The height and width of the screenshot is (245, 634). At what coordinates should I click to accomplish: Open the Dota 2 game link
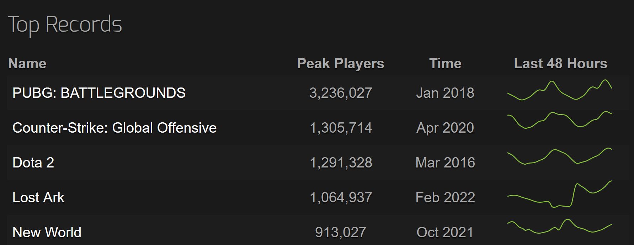[33, 163]
